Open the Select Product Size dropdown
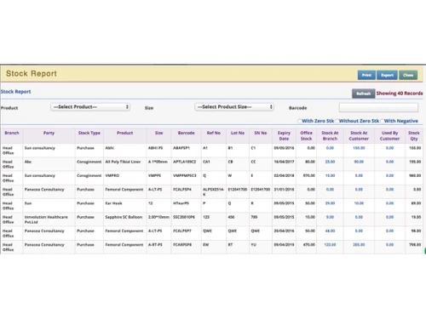 tap(234, 107)
